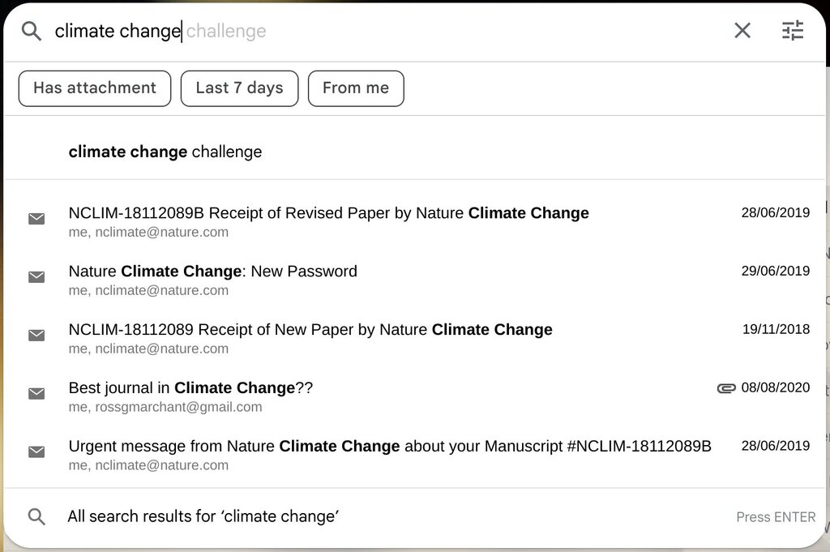Click the envelope icon beside Receipt of Revised Paper
Viewport: 830px width, 552px height.
(36, 219)
